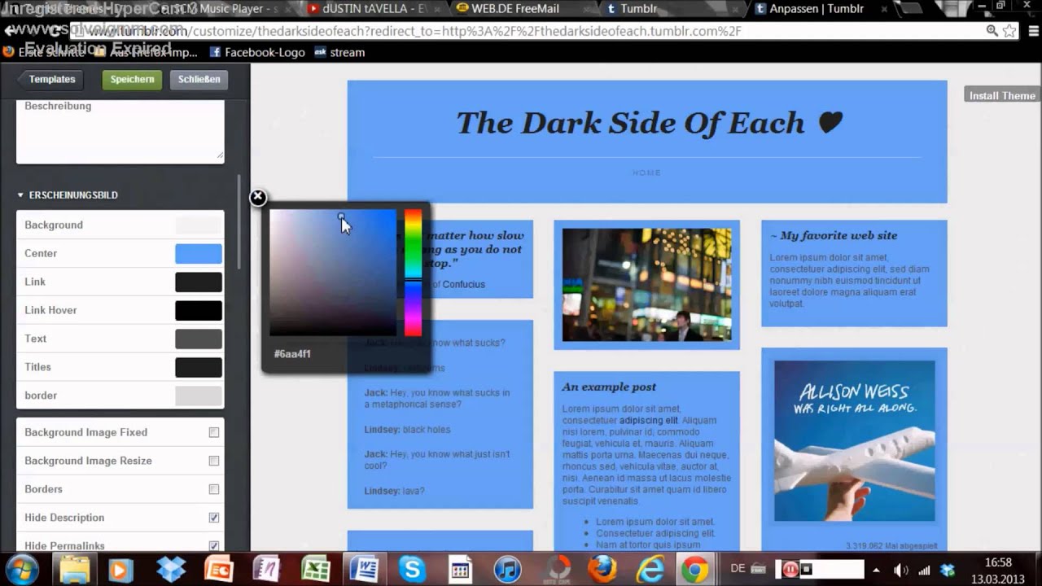Open the Titles color swatch
Screen dimensions: 1042x586
tap(199, 368)
